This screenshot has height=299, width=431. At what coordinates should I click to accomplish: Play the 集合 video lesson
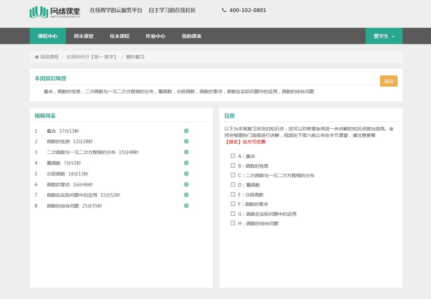tap(186, 131)
